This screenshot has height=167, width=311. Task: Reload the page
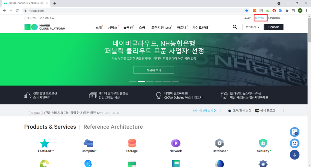tap(17, 11)
